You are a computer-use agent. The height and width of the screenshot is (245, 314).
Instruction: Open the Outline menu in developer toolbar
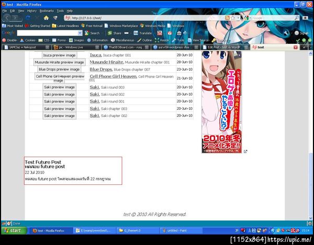(144, 40)
